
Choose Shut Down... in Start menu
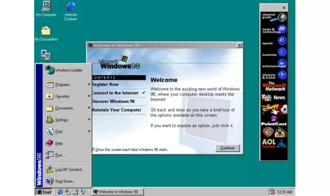click(x=67, y=181)
